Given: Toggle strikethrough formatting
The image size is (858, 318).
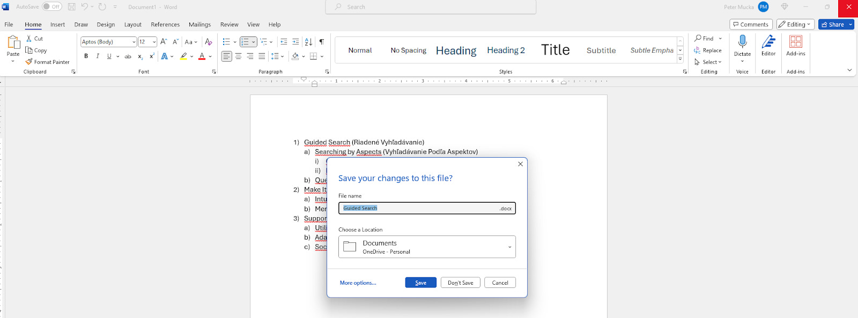Looking at the screenshot, I should tap(128, 56).
